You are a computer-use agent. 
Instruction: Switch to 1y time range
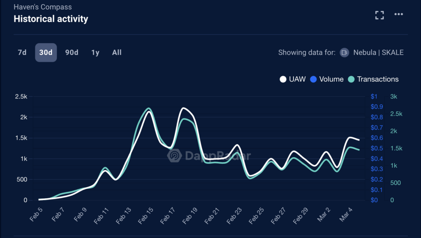tap(95, 53)
